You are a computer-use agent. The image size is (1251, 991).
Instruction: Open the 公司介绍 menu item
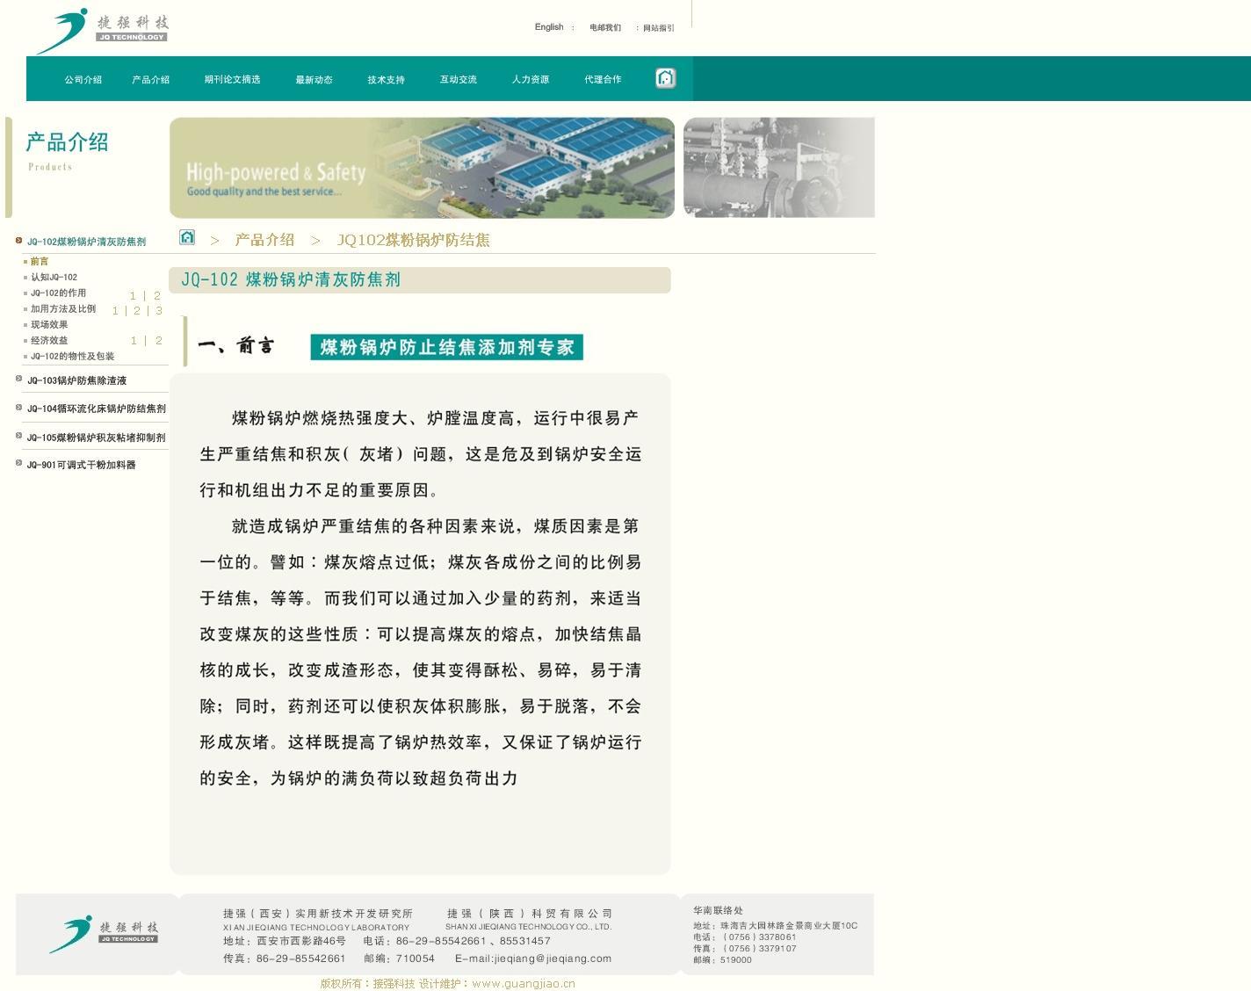pyautogui.click(x=83, y=80)
